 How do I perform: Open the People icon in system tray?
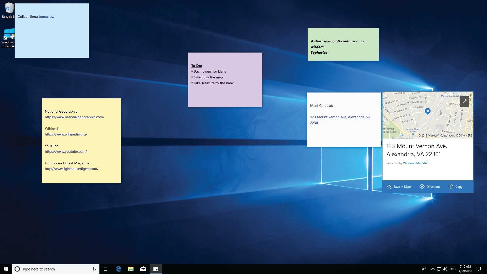point(424,269)
